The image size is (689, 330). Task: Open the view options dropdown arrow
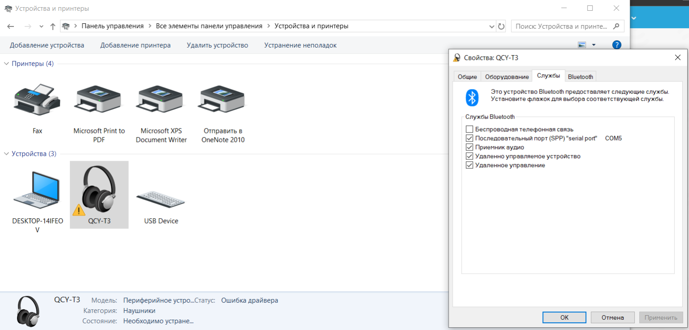point(594,45)
